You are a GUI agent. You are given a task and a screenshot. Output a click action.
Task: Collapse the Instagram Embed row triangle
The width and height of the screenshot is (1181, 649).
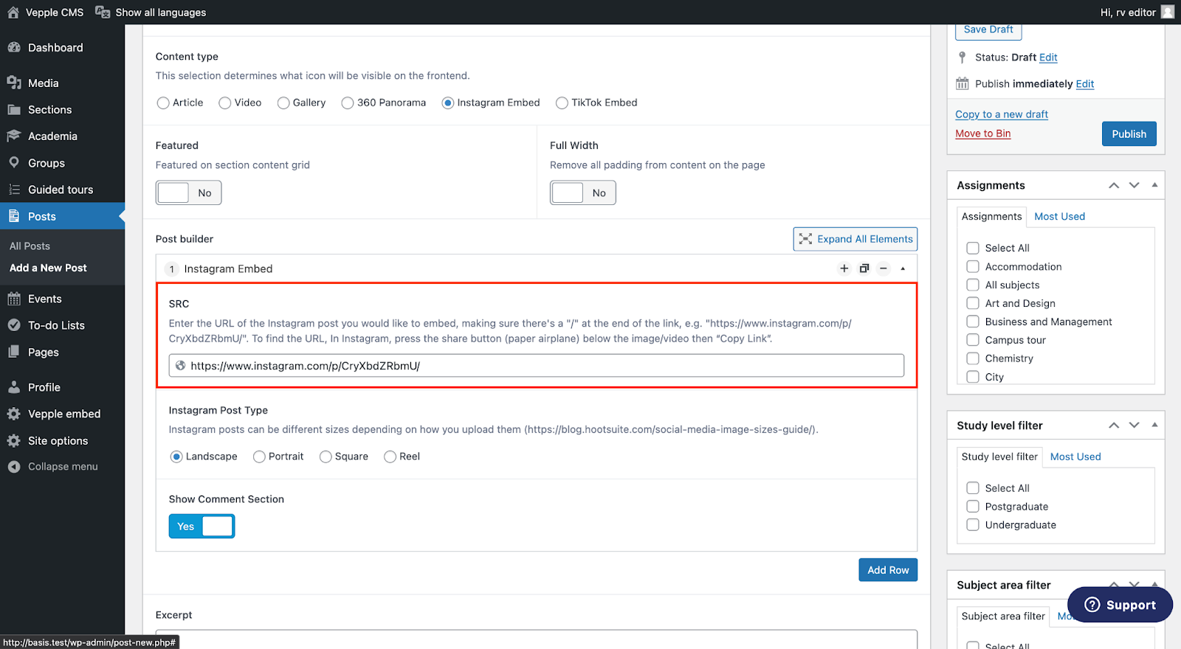pyautogui.click(x=903, y=268)
